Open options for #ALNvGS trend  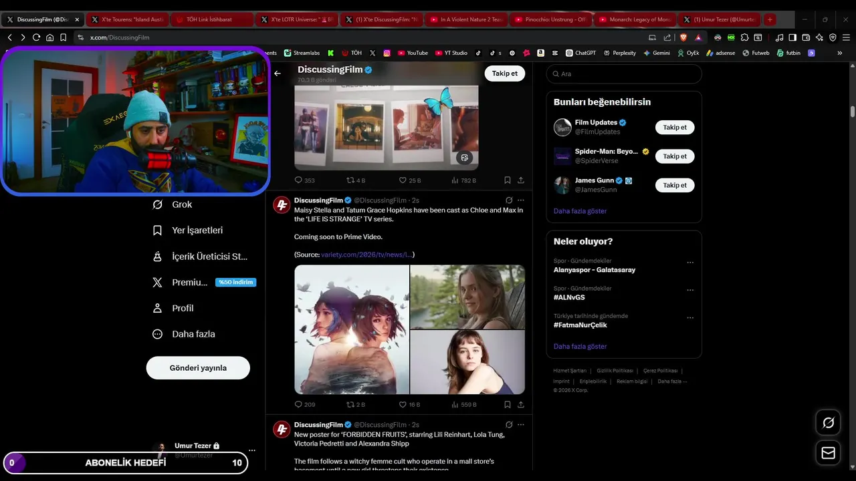(x=690, y=291)
